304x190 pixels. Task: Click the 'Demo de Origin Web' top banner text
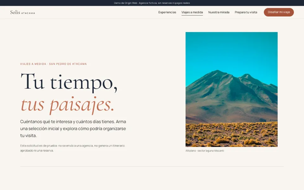152,3
